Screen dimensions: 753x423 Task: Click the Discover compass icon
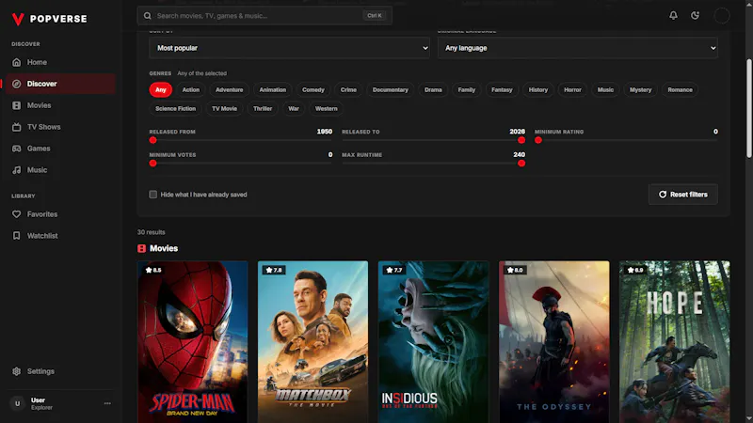coord(16,84)
